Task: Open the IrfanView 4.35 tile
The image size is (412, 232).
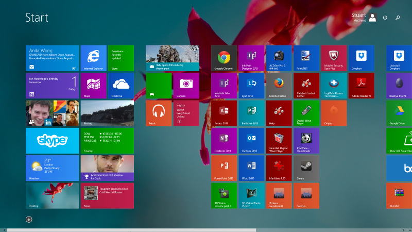Action: (279, 168)
